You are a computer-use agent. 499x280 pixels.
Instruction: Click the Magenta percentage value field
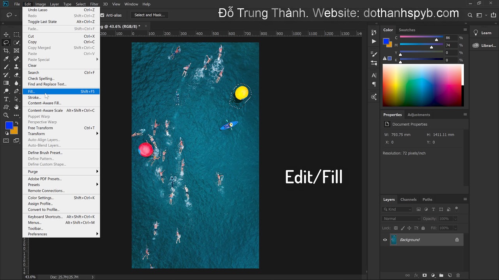(450, 45)
